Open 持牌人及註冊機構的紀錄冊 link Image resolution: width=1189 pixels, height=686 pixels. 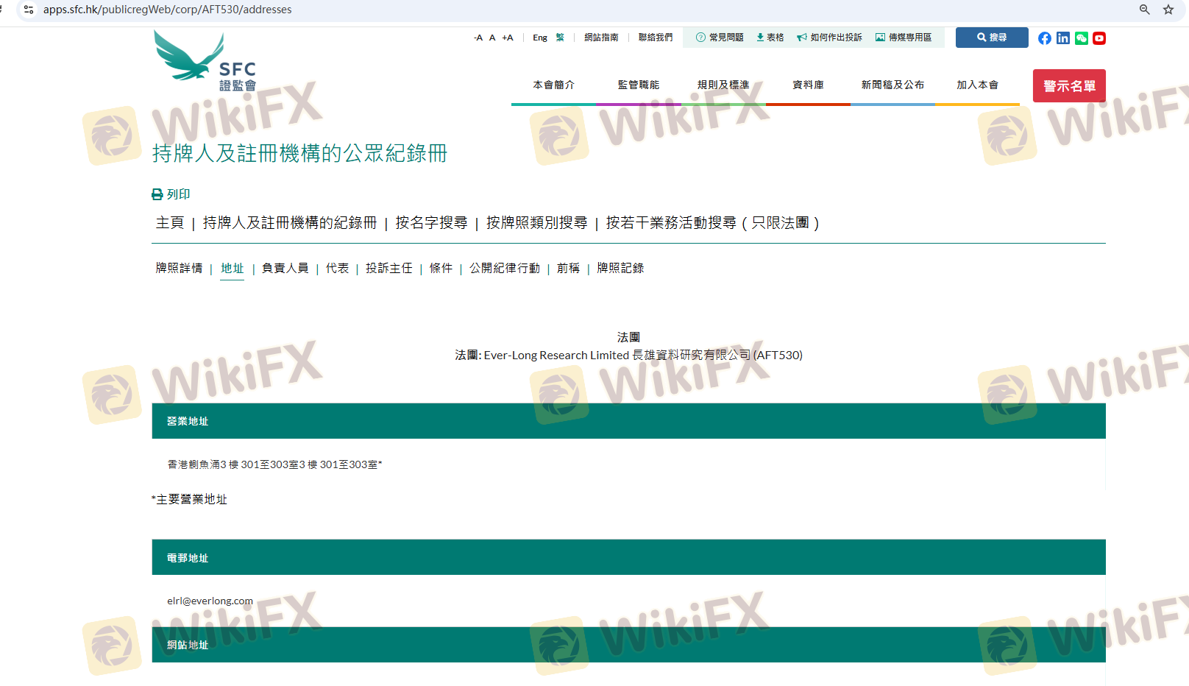coord(290,223)
